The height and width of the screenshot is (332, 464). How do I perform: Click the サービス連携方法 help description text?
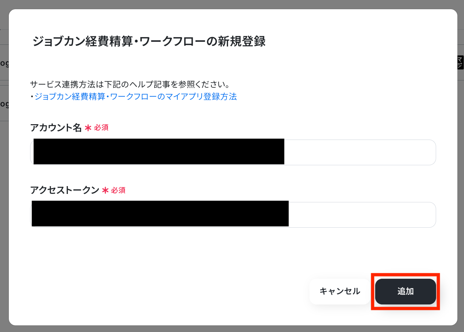click(x=130, y=84)
